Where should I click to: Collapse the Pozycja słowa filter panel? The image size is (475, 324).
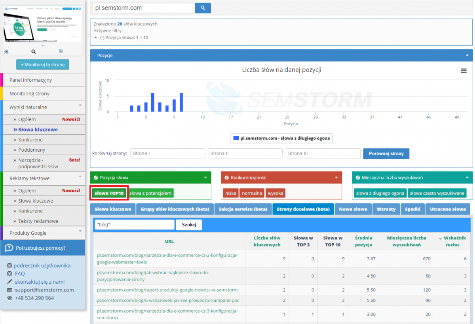tap(205, 178)
